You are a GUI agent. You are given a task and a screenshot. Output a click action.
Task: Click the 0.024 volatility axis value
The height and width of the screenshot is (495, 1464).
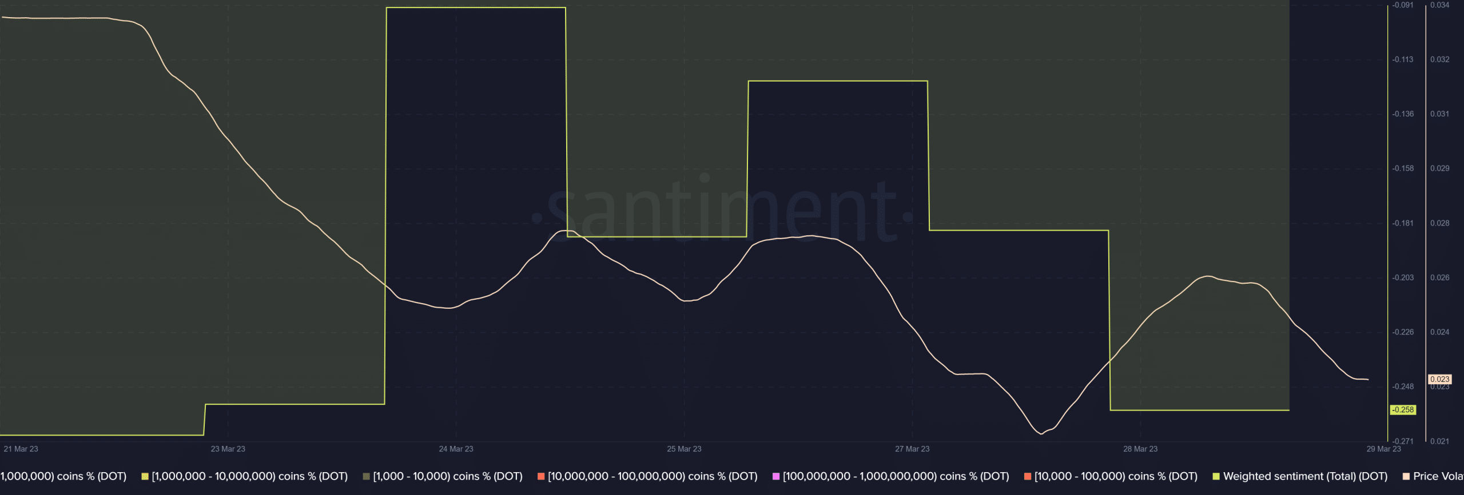(1440, 332)
